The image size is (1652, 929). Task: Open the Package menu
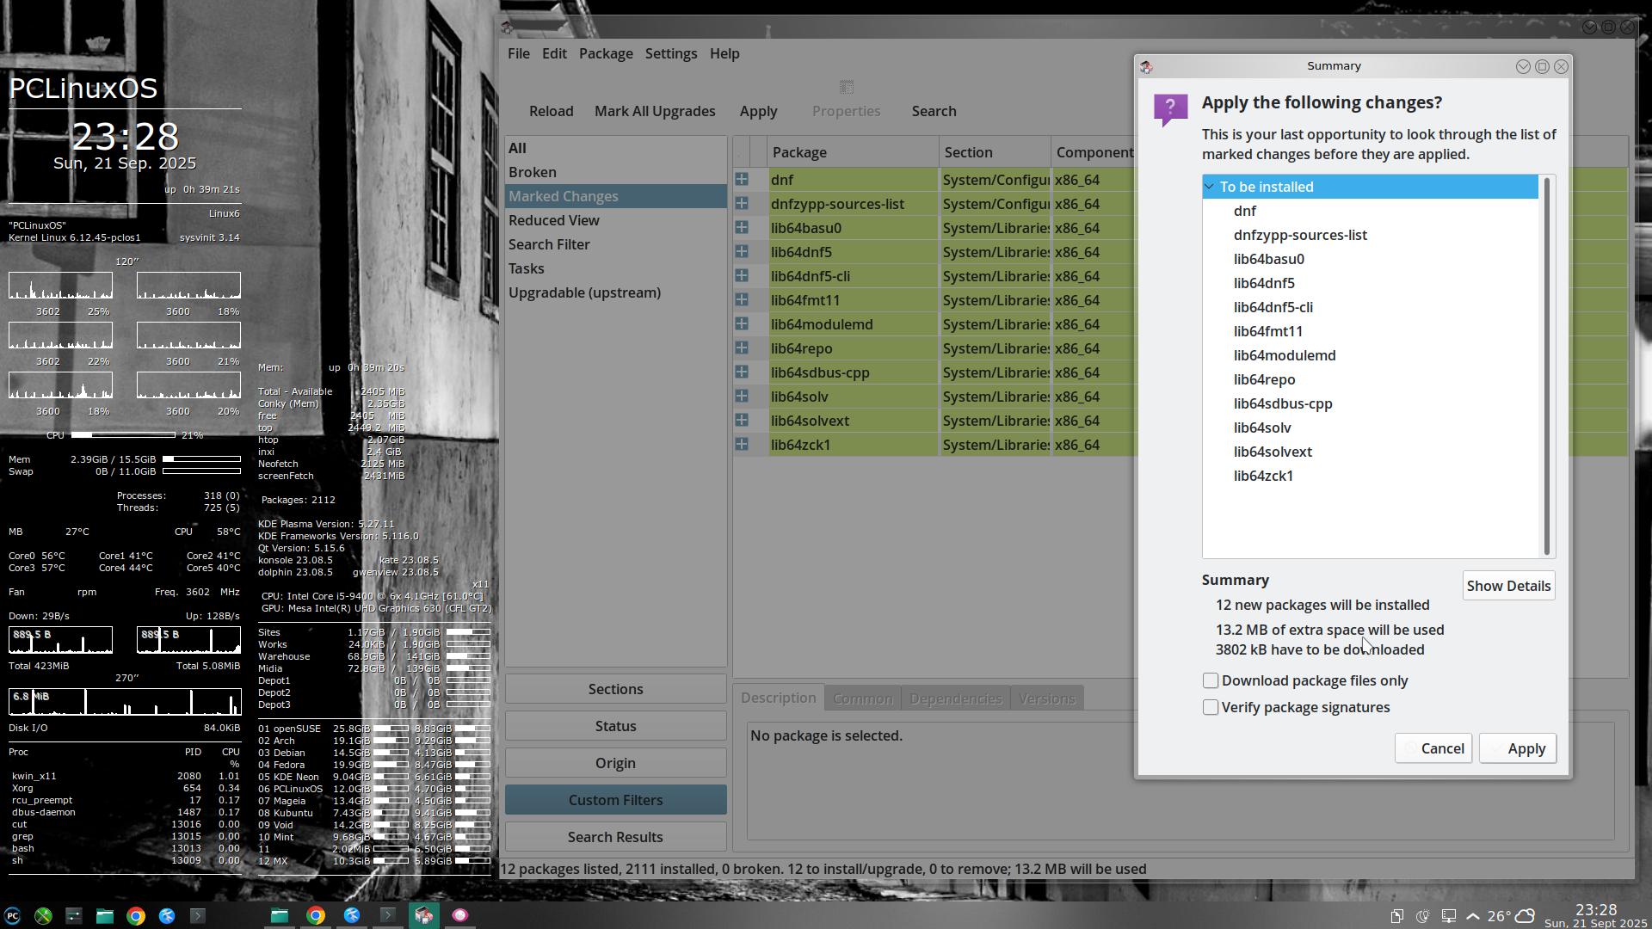pos(606,53)
